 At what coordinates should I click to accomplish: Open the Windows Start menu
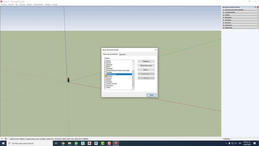coord(3,143)
